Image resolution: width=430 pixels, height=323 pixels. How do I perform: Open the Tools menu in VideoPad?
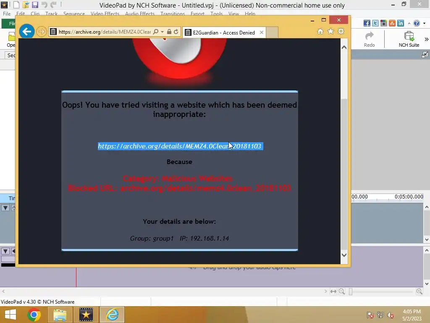coord(216,14)
